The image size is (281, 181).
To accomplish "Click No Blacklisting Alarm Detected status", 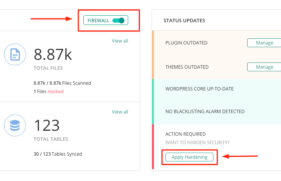I will (x=205, y=111).
